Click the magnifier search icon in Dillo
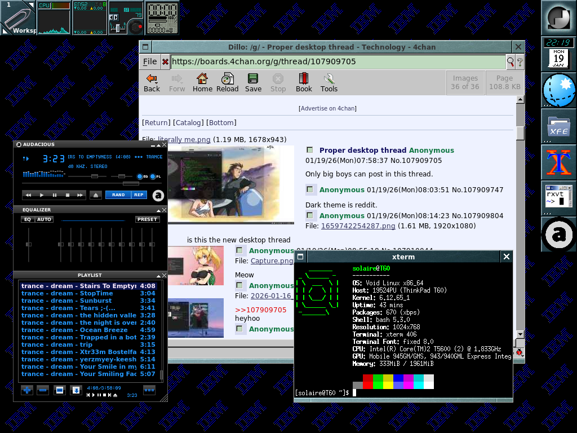The width and height of the screenshot is (577, 433). [x=511, y=62]
